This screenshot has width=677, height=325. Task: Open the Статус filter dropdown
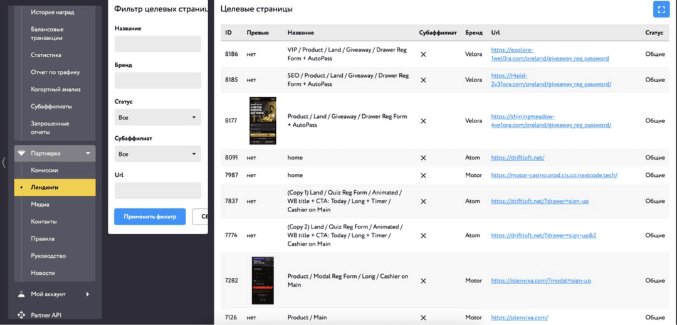[158, 117]
